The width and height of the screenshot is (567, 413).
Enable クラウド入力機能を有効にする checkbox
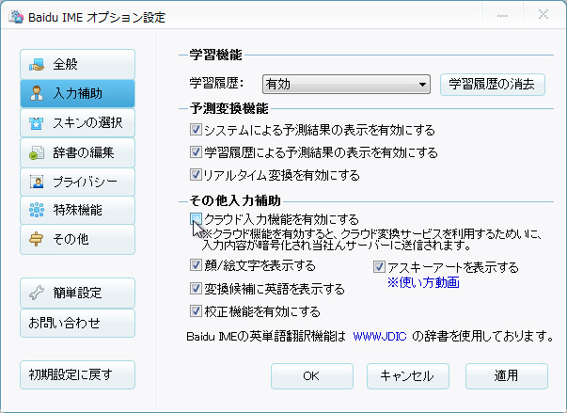click(196, 218)
